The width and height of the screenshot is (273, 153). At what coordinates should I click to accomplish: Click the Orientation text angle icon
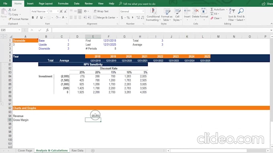click(85, 11)
